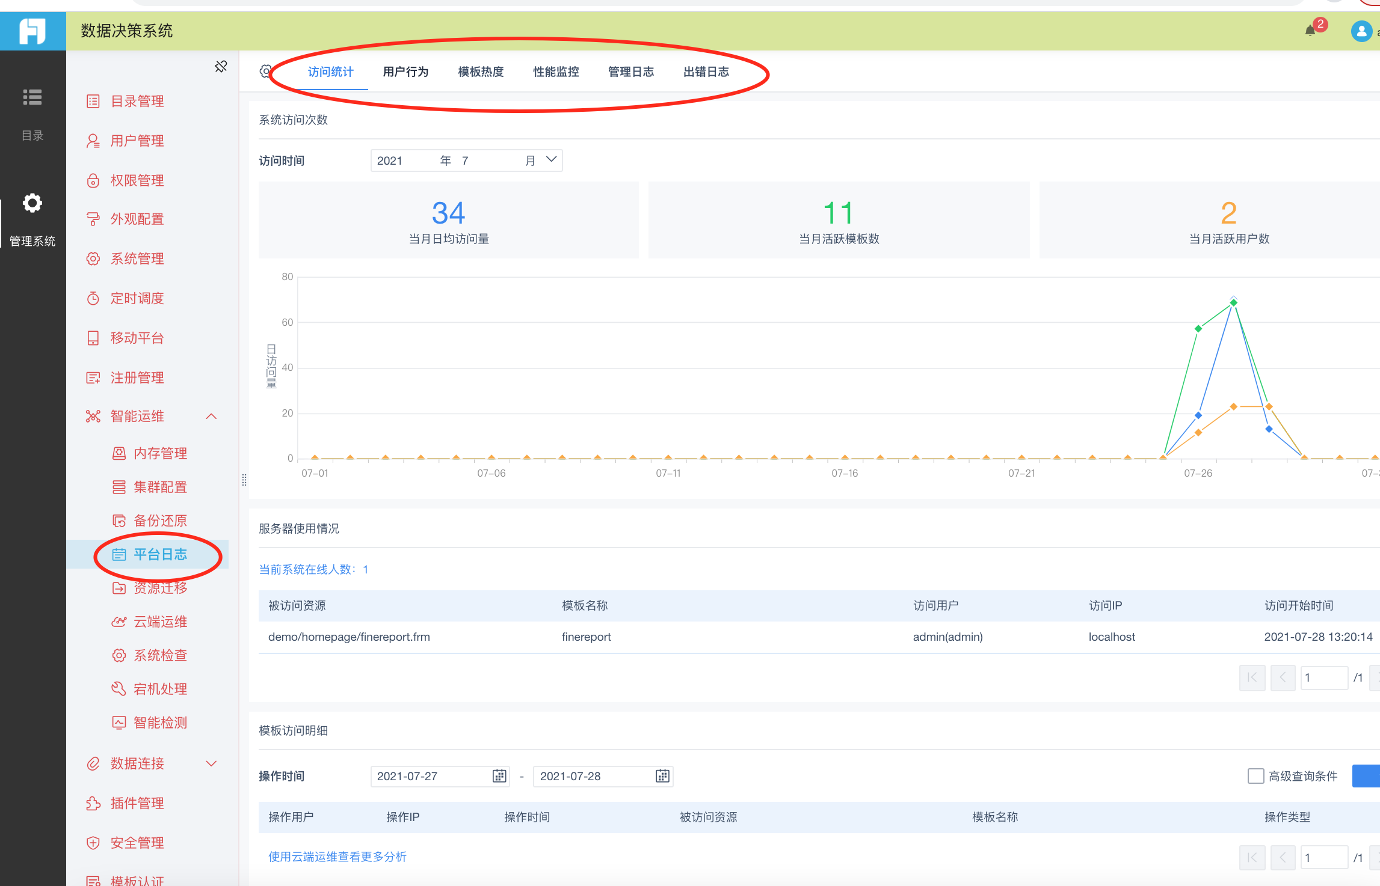The width and height of the screenshot is (1380, 886).
Task: Click the admin(admin) user cell
Action: [x=948, y=637]
